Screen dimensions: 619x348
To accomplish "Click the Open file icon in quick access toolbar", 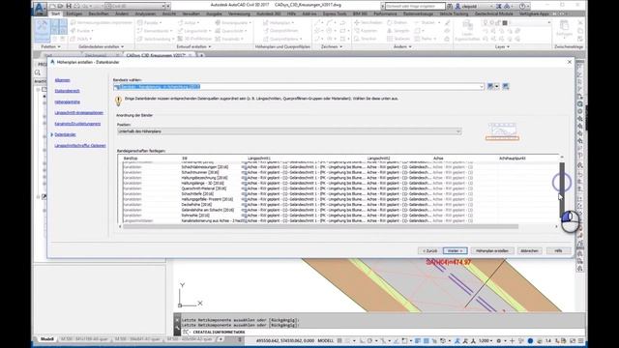I will [x=60, y=7].
